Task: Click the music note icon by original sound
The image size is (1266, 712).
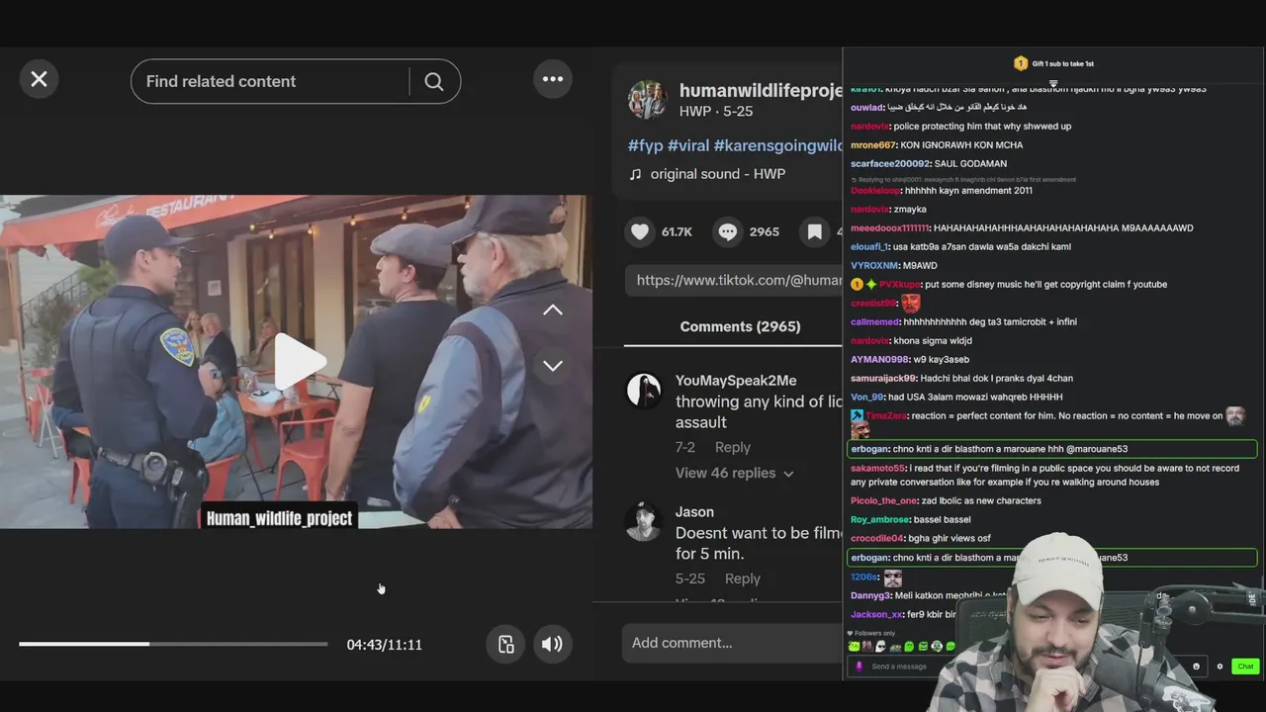Action: point(635,174)
